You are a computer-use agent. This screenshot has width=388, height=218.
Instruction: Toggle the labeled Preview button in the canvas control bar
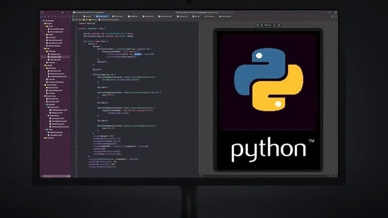(268, 25)
